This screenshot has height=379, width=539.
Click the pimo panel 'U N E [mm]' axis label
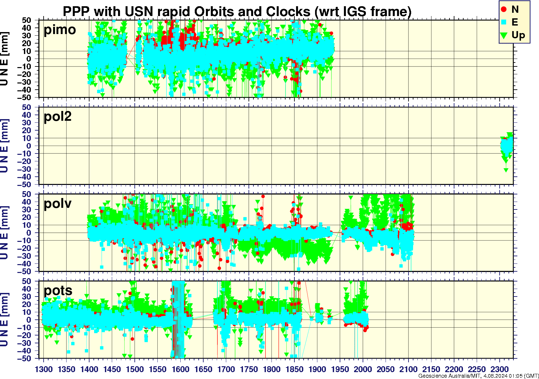coord(4,59)
